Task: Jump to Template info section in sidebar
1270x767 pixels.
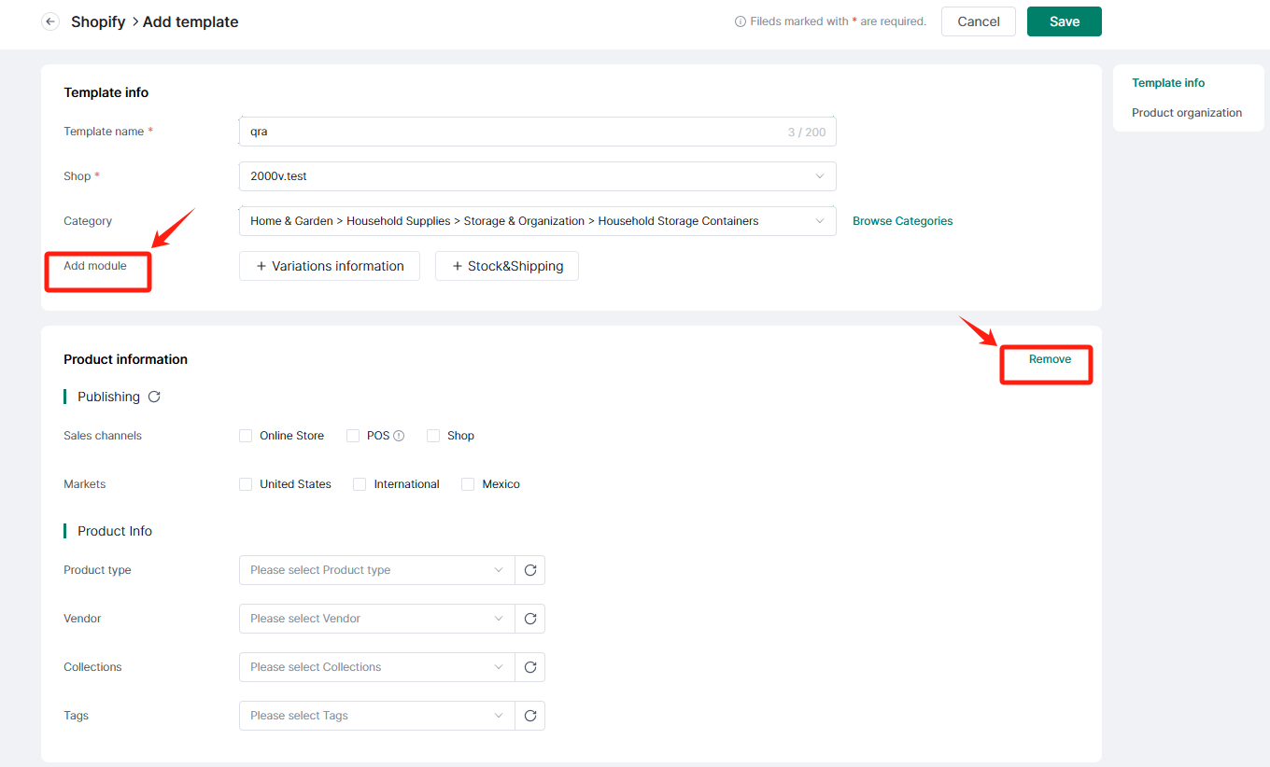Action: pyautogui.click(x=1168, y=83)
